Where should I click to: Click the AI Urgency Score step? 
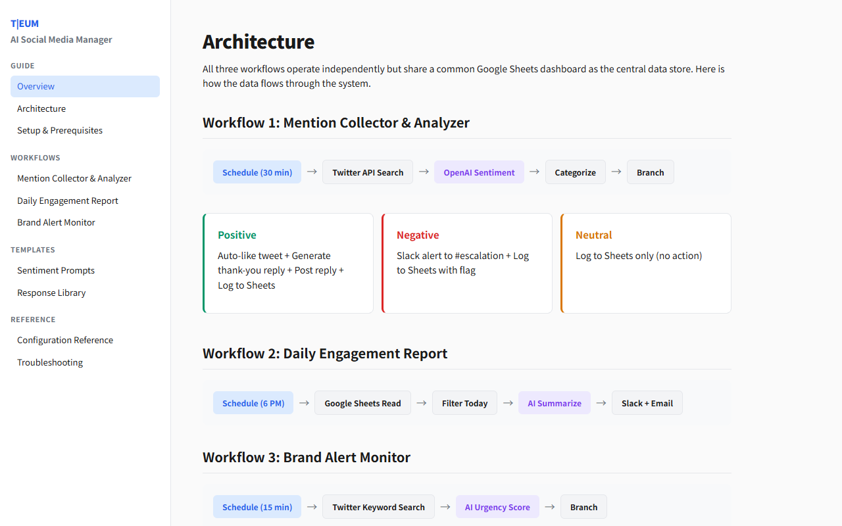click(497, 506)
